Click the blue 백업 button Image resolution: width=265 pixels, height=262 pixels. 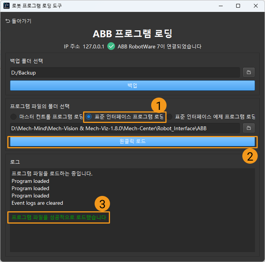[132, 85]
